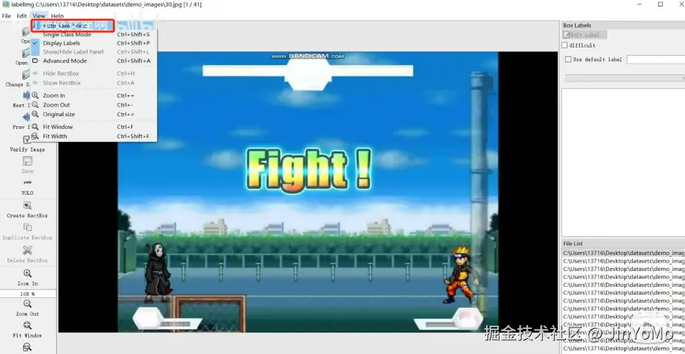Choose Zoom Out from the View menu
685x354 pixels.
pyautogui.click(x=94, y=105)
